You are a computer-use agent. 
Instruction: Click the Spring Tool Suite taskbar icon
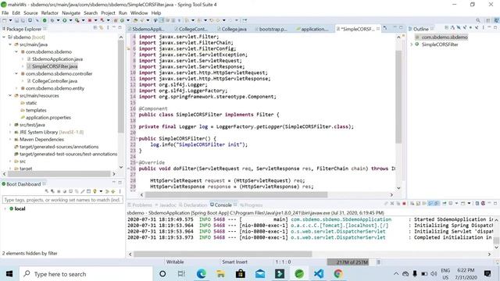click(299, 274)
